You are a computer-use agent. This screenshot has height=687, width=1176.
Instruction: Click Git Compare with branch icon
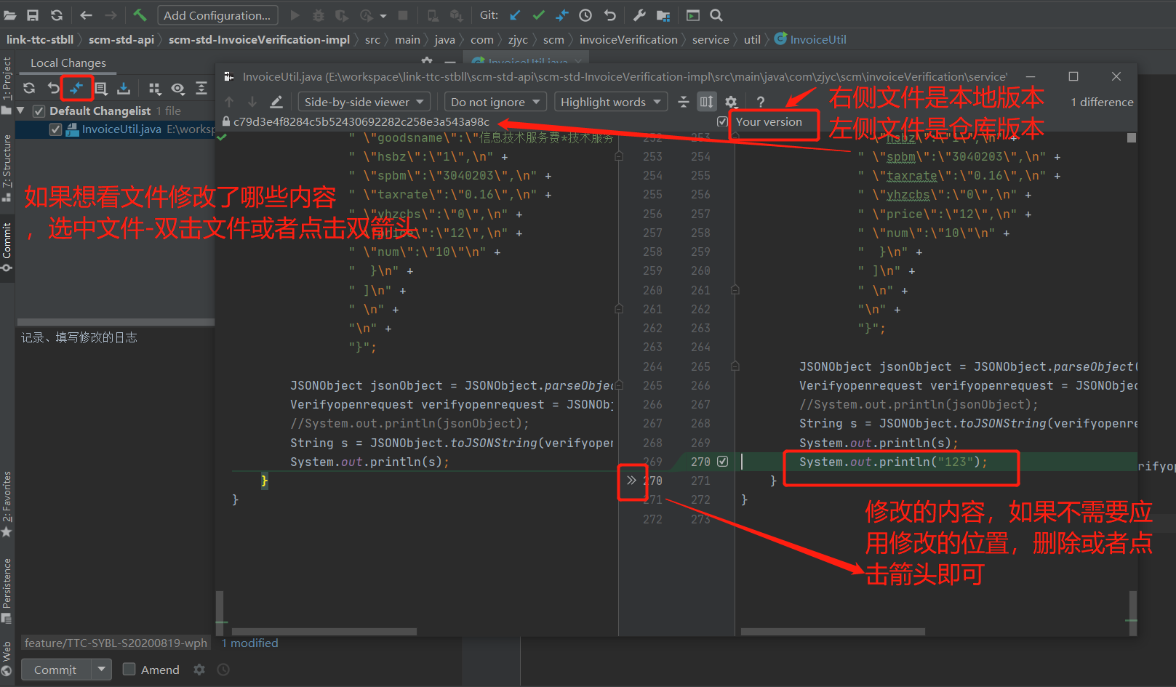tap(562, 15)
